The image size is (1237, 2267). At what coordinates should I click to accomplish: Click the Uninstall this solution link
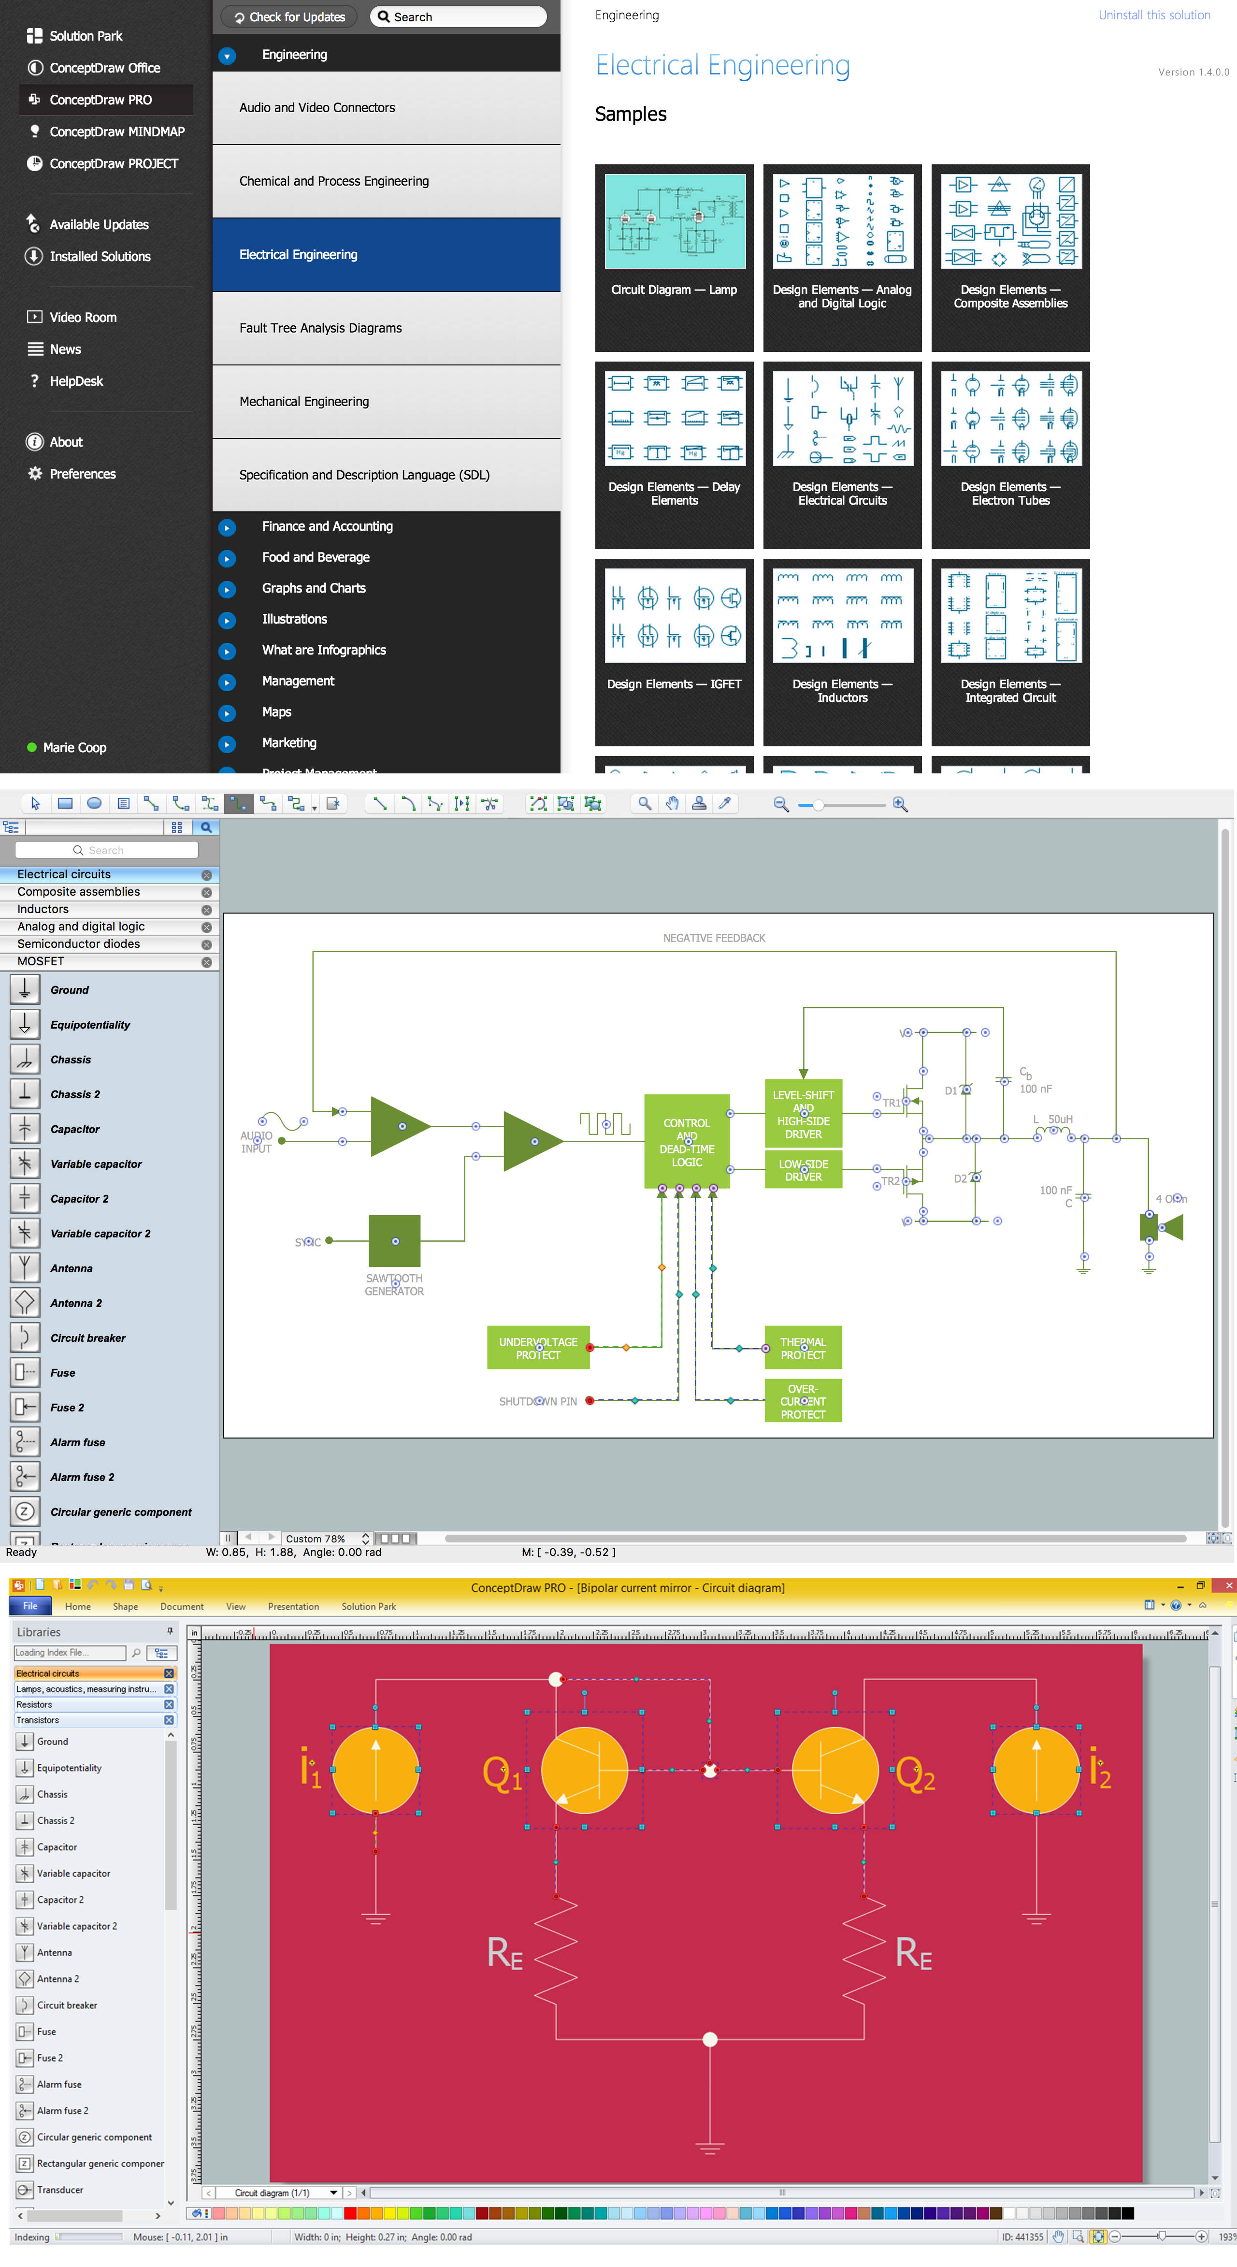[x=1154, y=15]
